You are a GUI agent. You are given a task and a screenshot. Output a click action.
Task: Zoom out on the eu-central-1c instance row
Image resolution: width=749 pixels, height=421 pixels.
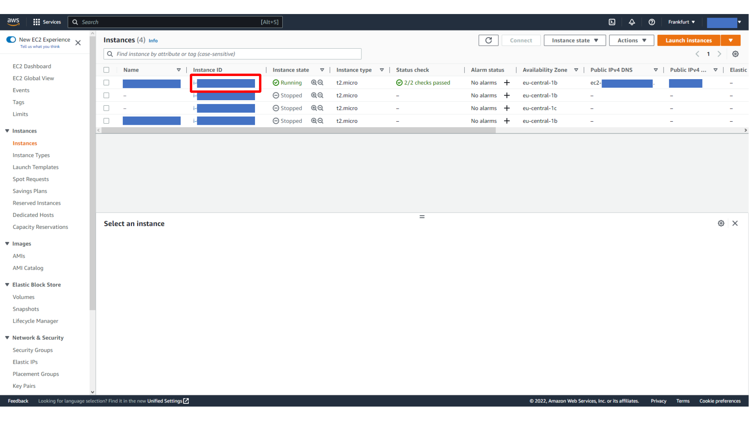point(320,108)
